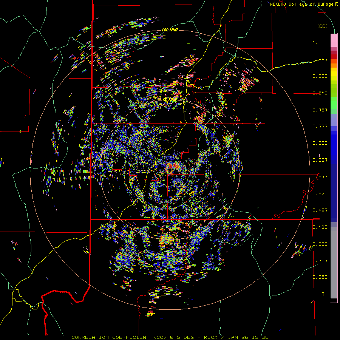Click the 0.680 scale value
Image resolution: width=340 pixels, height=340 pixels.
pyautogui.click(x=320, y=143)
